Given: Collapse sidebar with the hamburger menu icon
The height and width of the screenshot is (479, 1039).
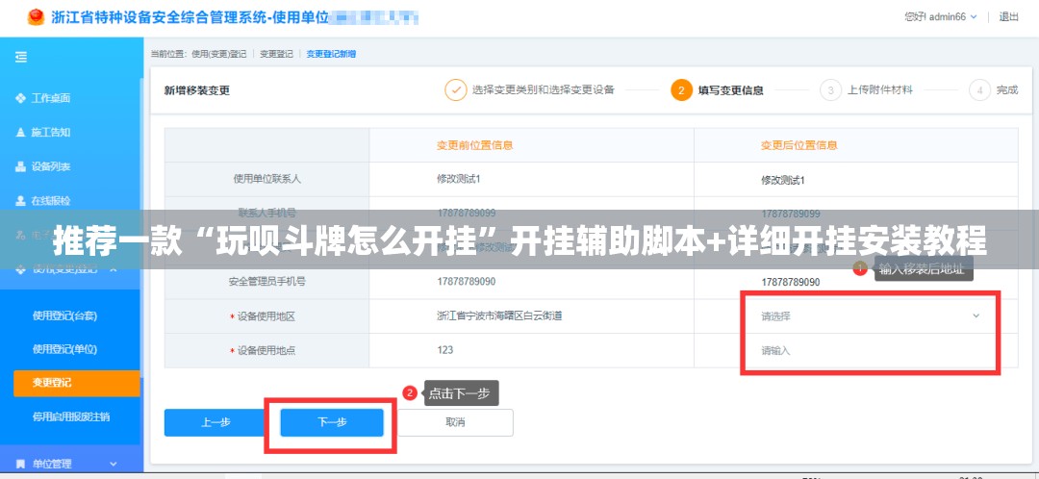Looking at the screenshot, I should pos(21,58).
